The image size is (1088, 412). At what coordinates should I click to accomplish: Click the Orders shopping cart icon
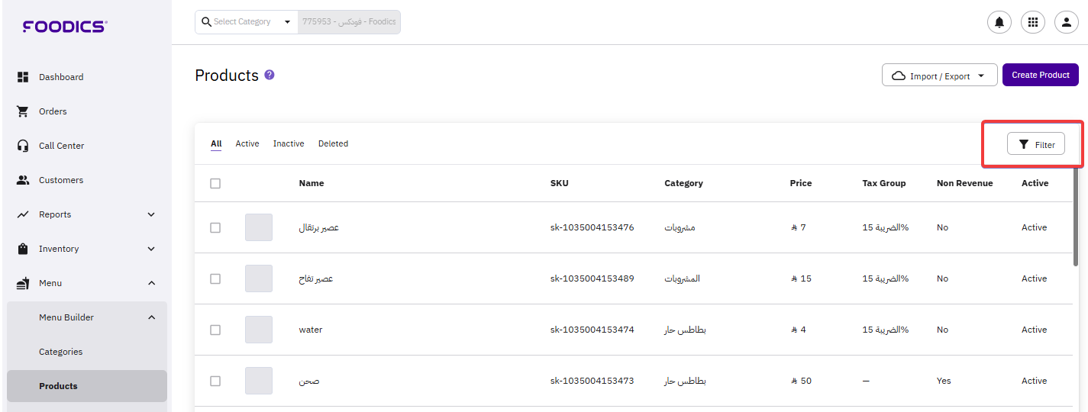(x=23, y=111)
